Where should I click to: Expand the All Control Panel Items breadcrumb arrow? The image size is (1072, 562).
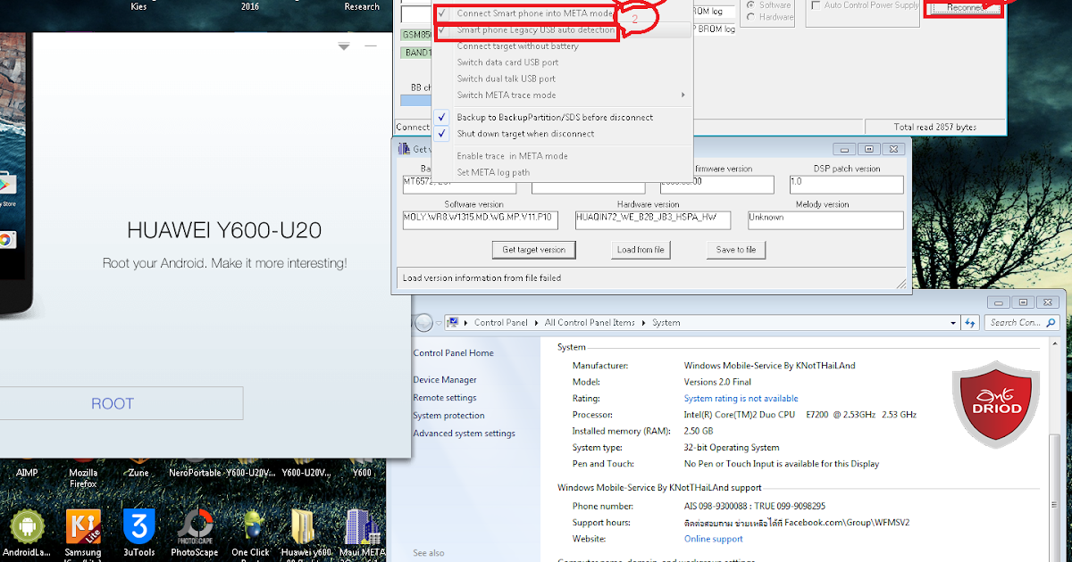(645, 323)
